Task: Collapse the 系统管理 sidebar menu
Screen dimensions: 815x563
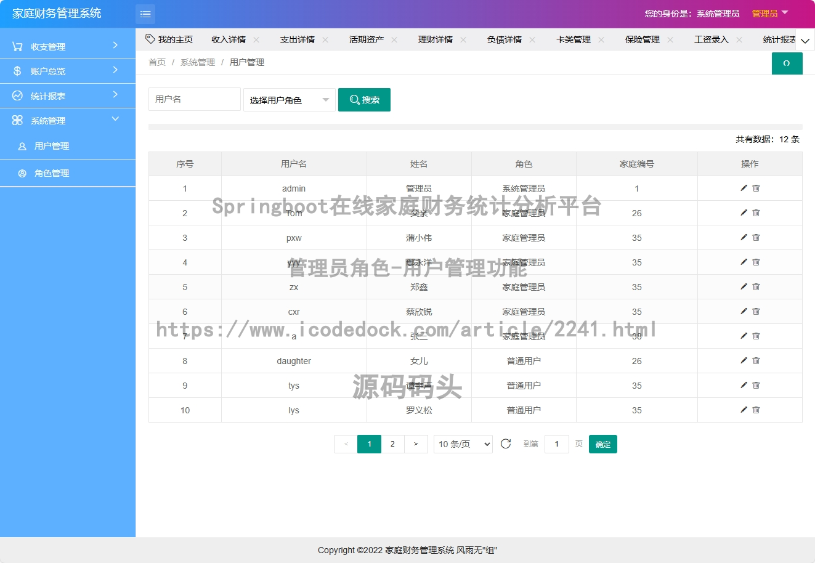Action: [x=68, y=120]
